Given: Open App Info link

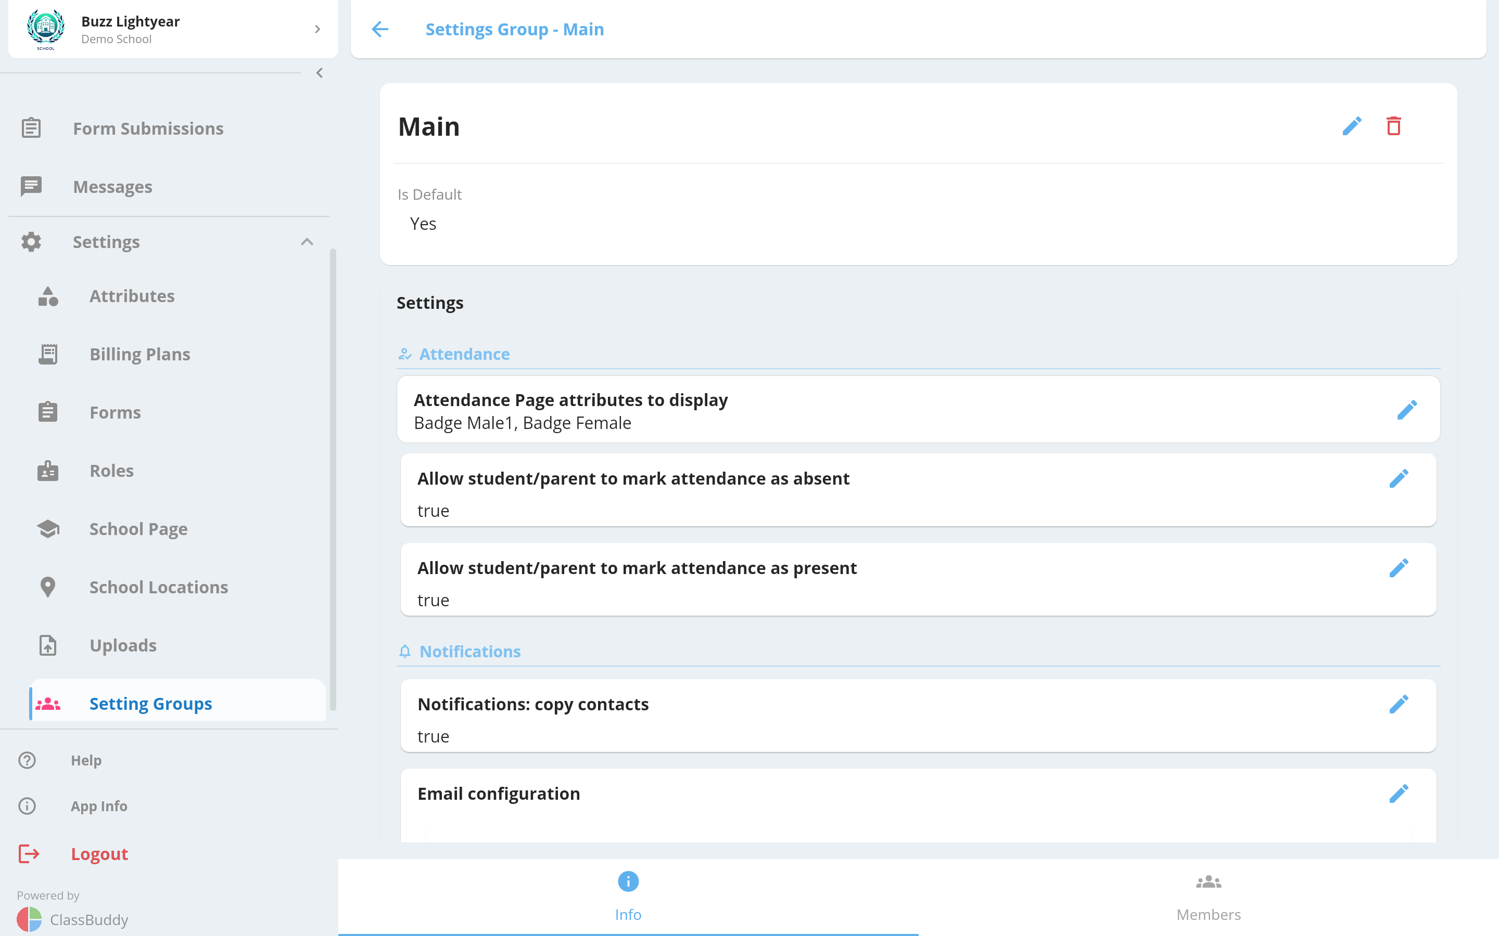Looking at the screenshot, I should pyautogui.click(x=99, y=806).
